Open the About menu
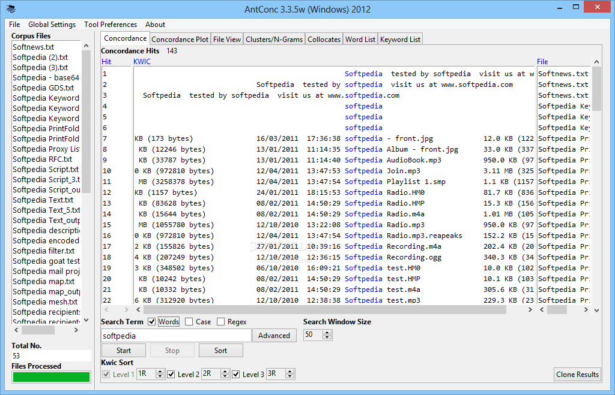 tap(156, 24)
